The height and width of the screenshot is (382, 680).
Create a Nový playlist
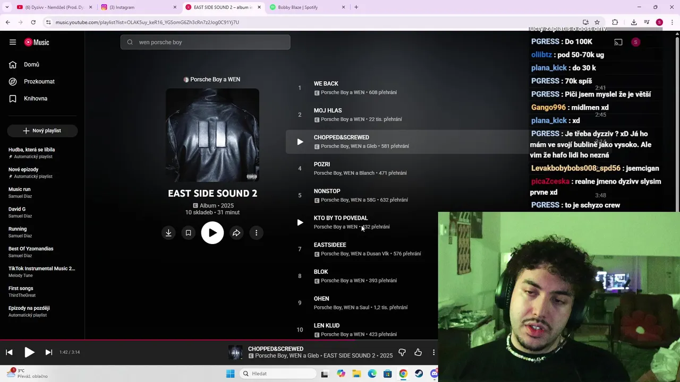click(x=42, y=131)
